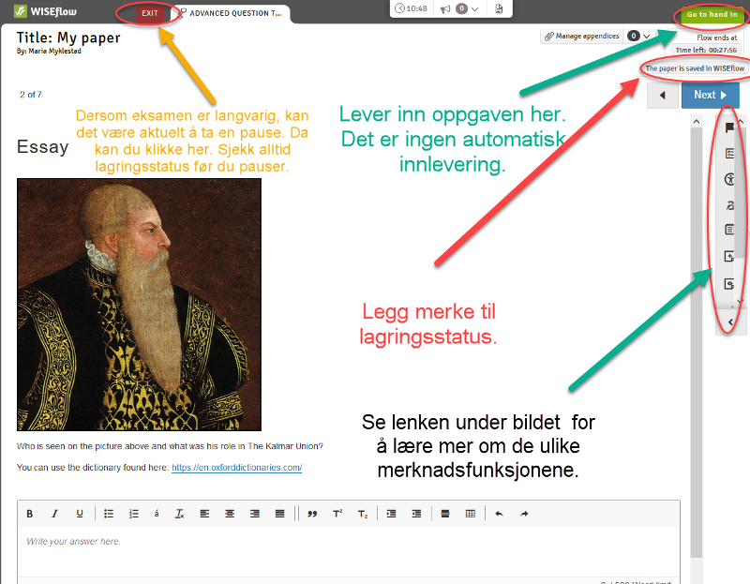Click the sidebar tools scroll-up arrow

pyautogui.click(x=741, y=122)
